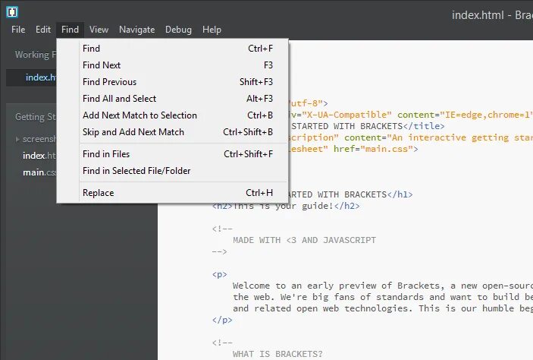Open the Help menu
Viewport: 533px width, 360px height.
212,30
